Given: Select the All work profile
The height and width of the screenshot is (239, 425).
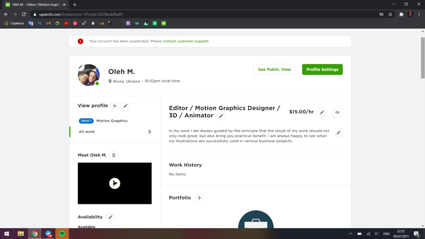Looking at the screenshot, I should [x=87, y=132].
